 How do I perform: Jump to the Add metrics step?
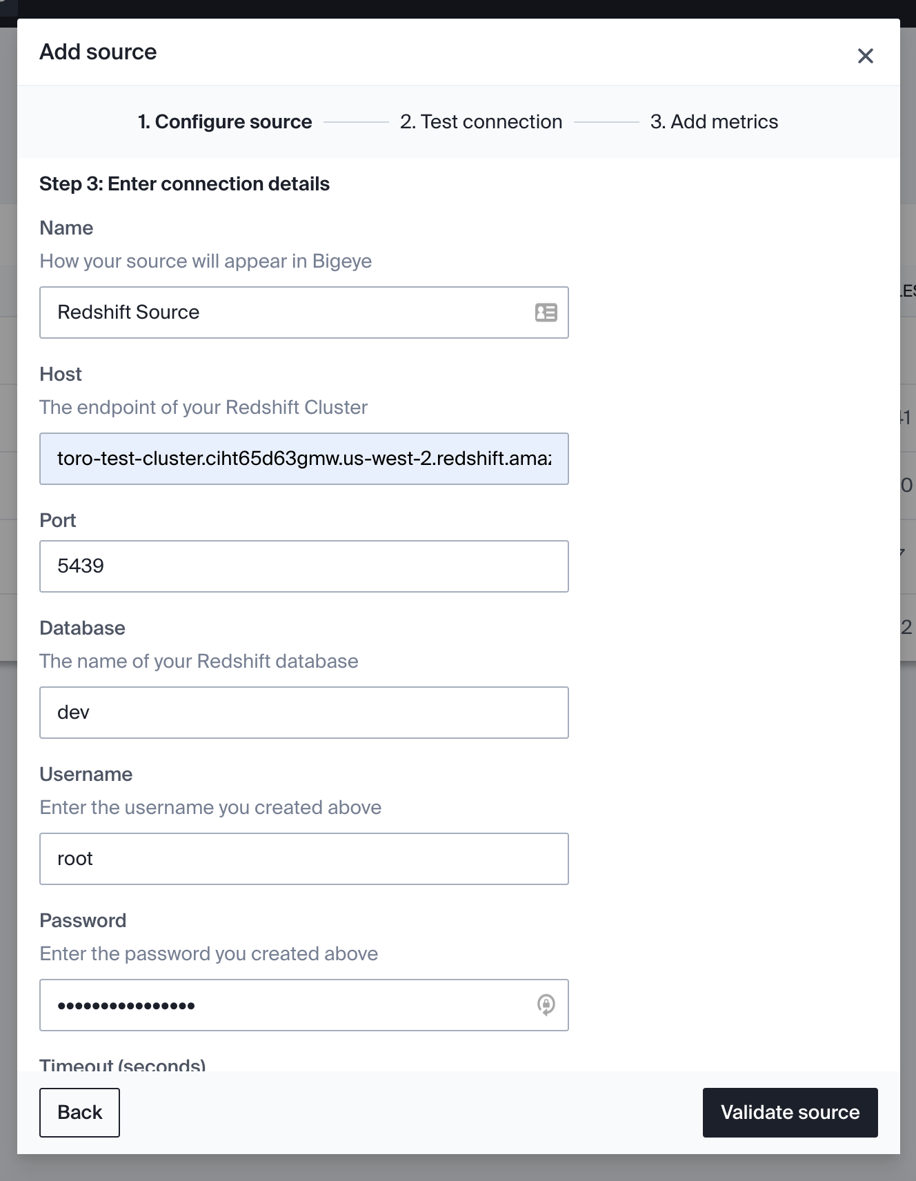click(714, 122)
